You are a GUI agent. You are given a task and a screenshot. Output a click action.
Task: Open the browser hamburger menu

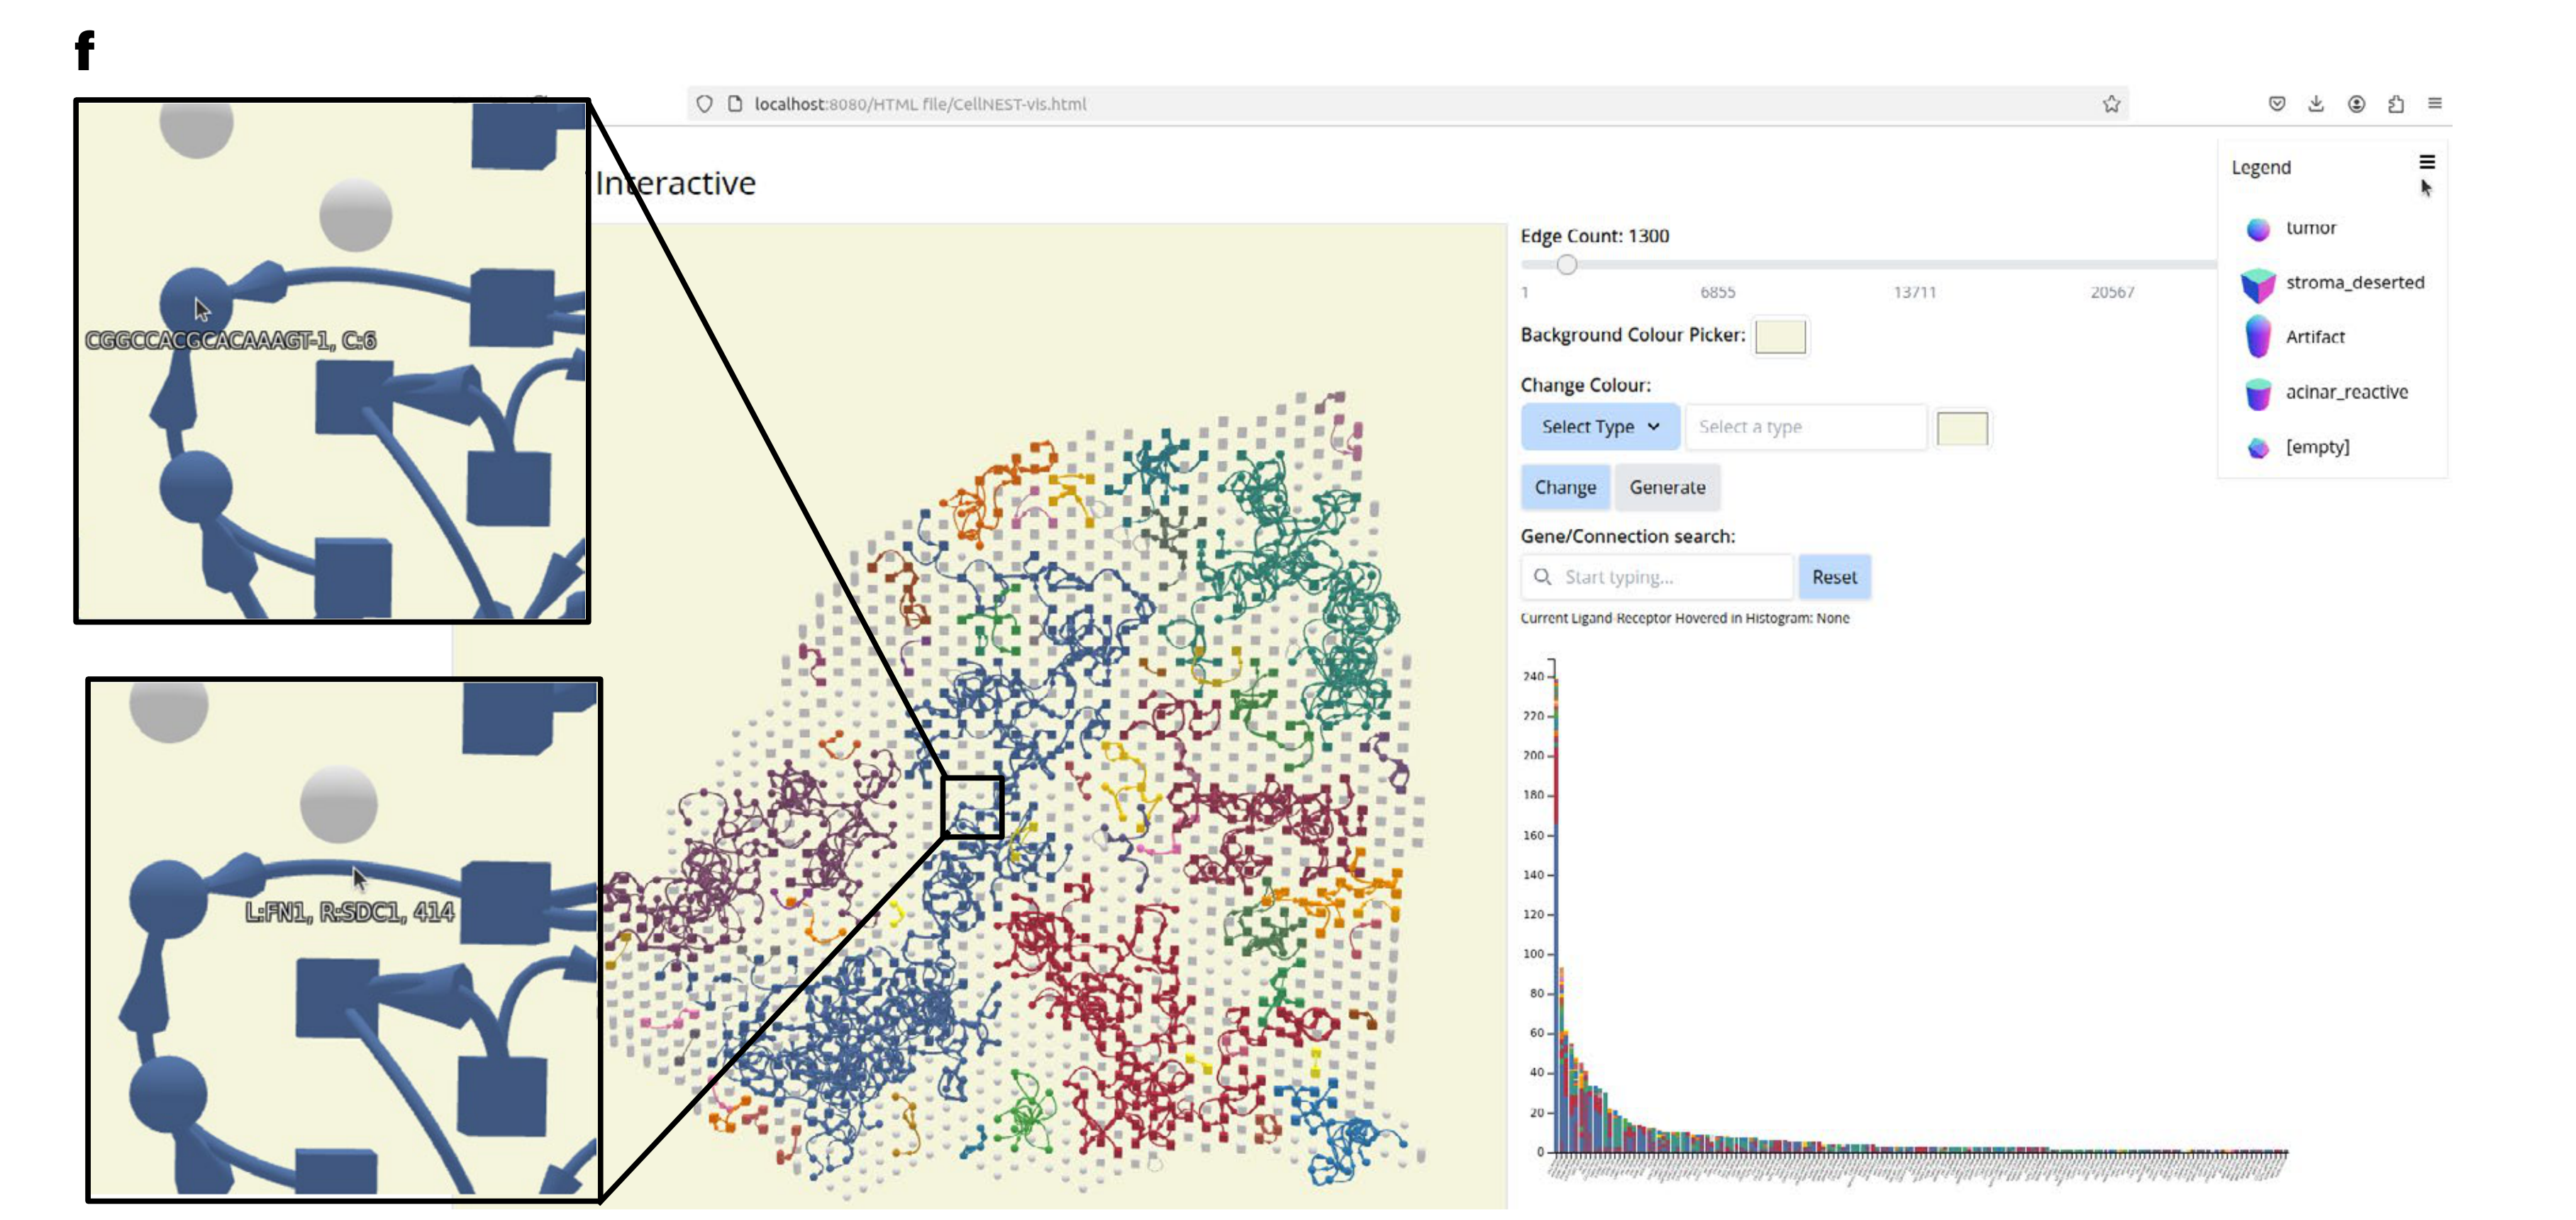(x=2435, y=104)
